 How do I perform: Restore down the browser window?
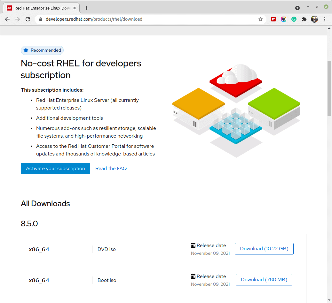[x=317, y=7]
